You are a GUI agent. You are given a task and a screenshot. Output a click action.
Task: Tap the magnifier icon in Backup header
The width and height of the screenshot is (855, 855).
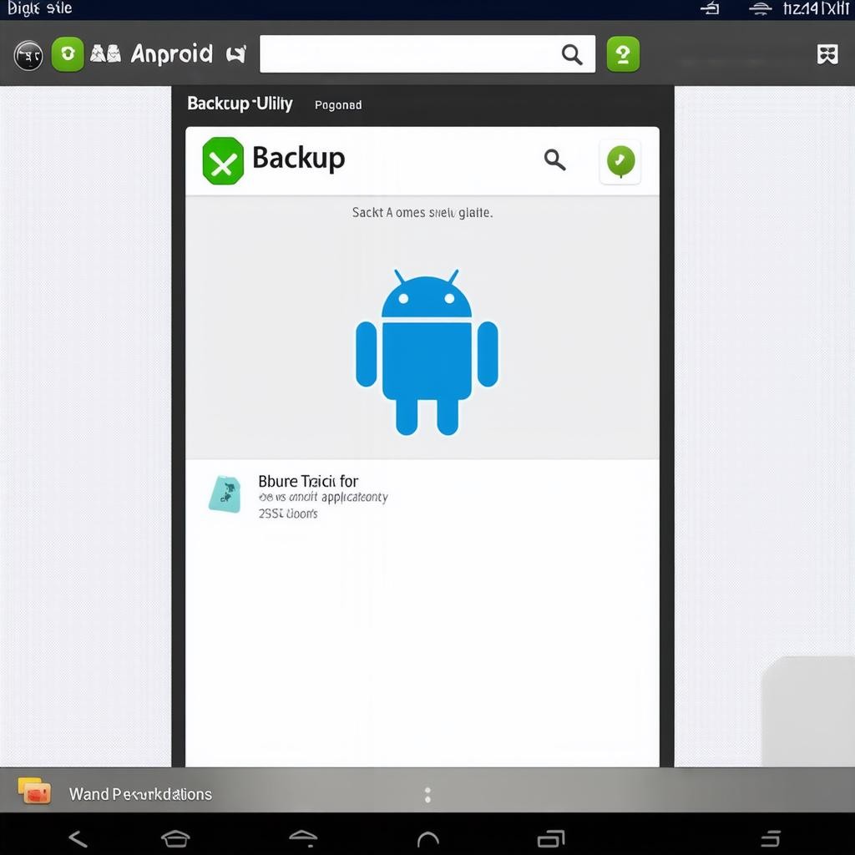tap(554, 159)
